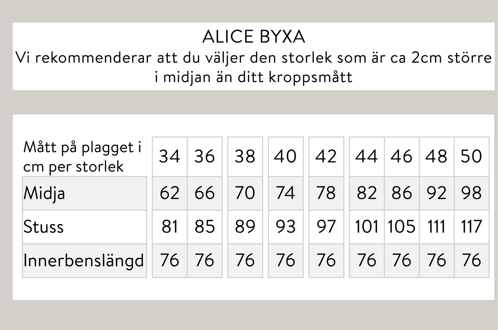Click Innerbenslängd 76 under size 36
This screenshot has width=498, height=330.
click(205, 260)
